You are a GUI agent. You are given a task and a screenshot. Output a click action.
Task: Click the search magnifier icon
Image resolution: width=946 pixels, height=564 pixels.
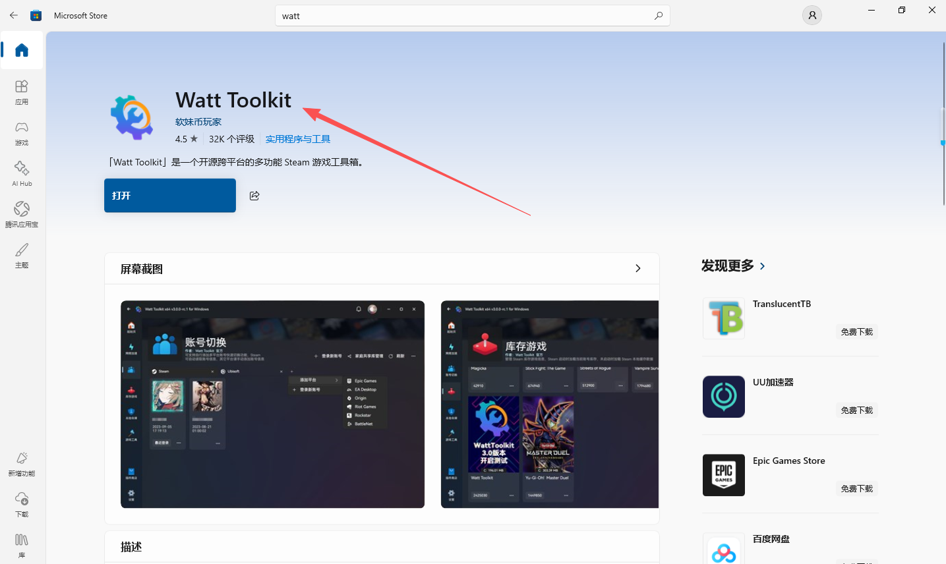(x=659, y=16)
